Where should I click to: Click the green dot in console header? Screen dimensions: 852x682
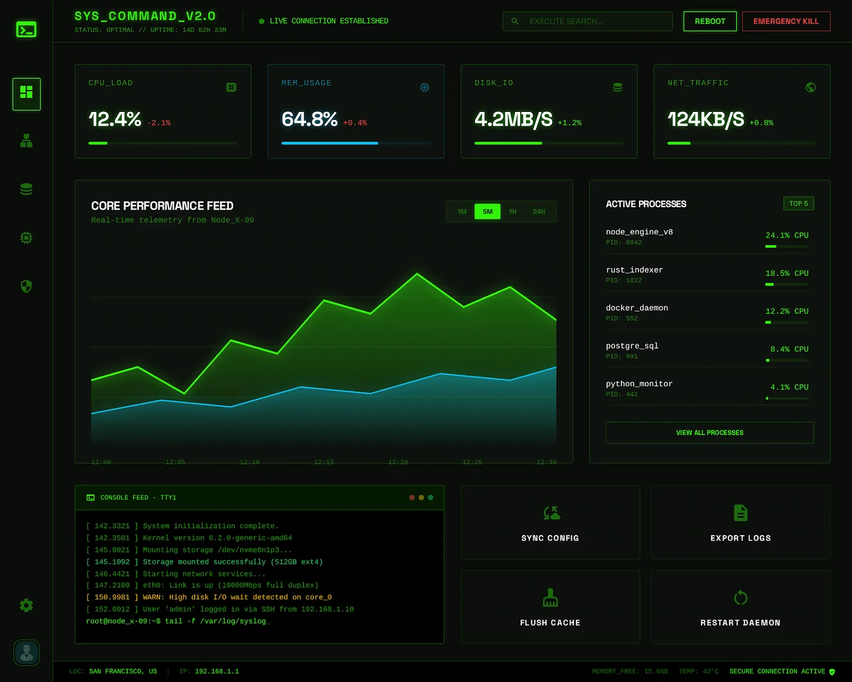coord(431,498)
